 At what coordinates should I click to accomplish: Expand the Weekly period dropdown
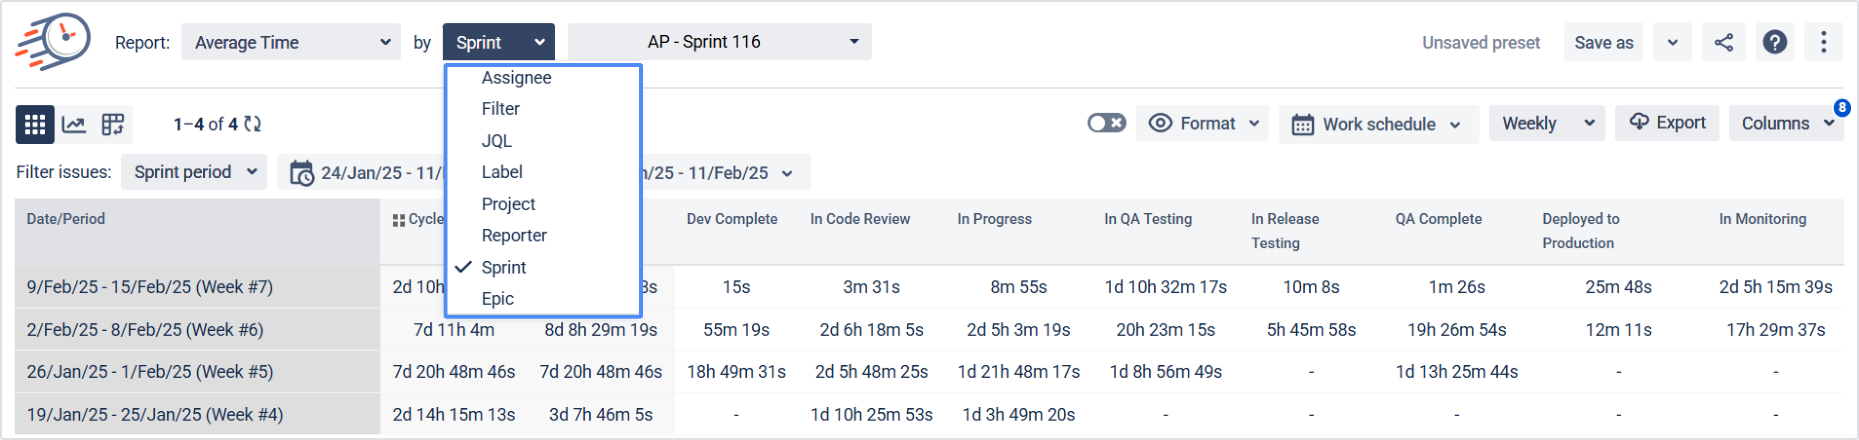click(1547, 124)
